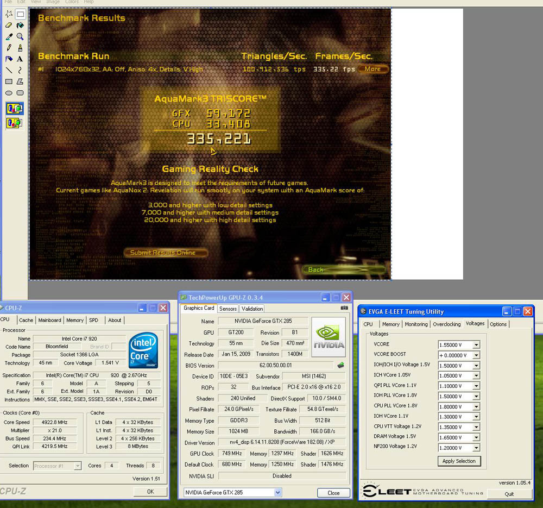This screenshot has width=543, height=508.
Task: Select the Text tool (letter A)
Action: pyautogui.click(x=21, y=59)
